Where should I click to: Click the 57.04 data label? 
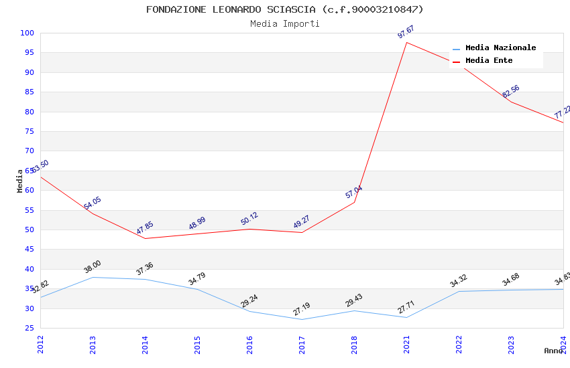pos(353,191)
